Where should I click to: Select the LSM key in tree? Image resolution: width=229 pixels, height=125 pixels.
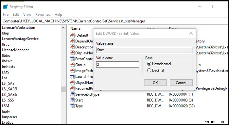[x=6, y=106]
